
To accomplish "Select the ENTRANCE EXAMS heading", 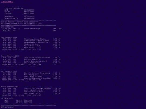I will (7, 99).
